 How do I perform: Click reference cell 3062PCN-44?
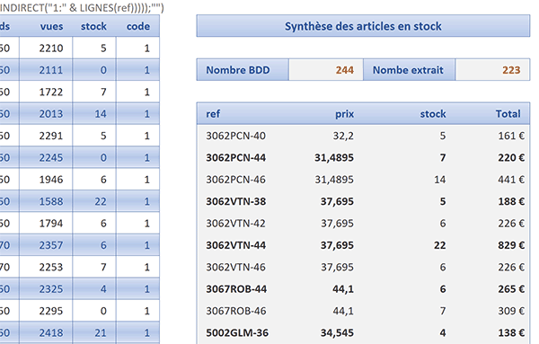pos(235,158)
